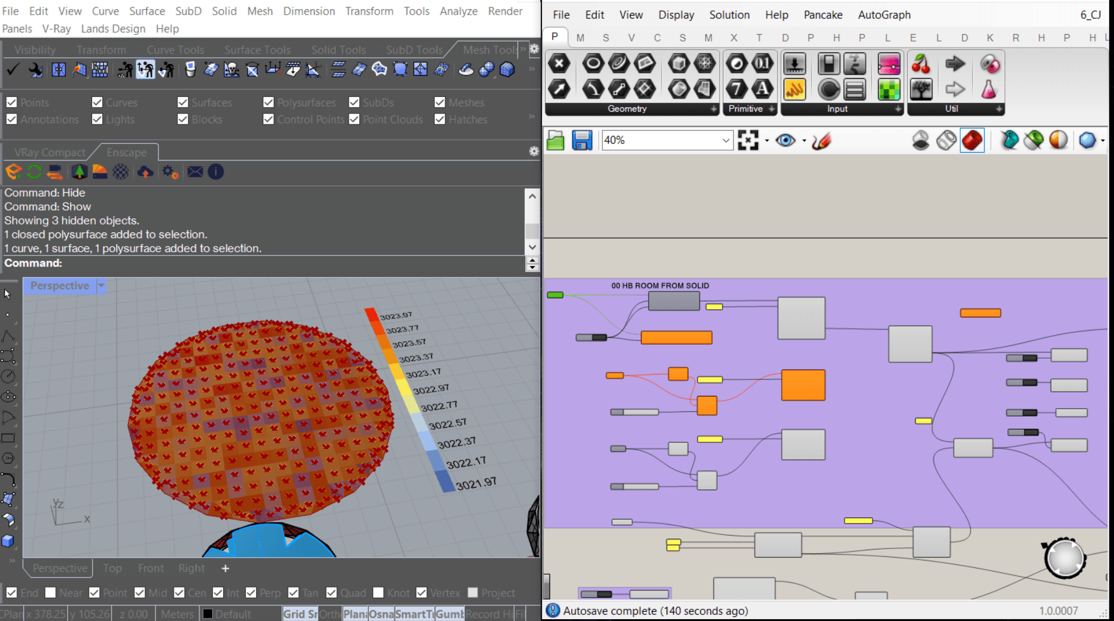This screenshot has height=621, width=1114.
Task: Add a new viewport tab with plus
Action: (225, 568)
